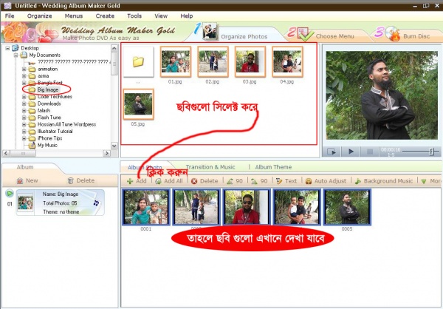Expand the Flash Tune folder
Viewport: 443px width, 309px height.
tap(24, 118)
